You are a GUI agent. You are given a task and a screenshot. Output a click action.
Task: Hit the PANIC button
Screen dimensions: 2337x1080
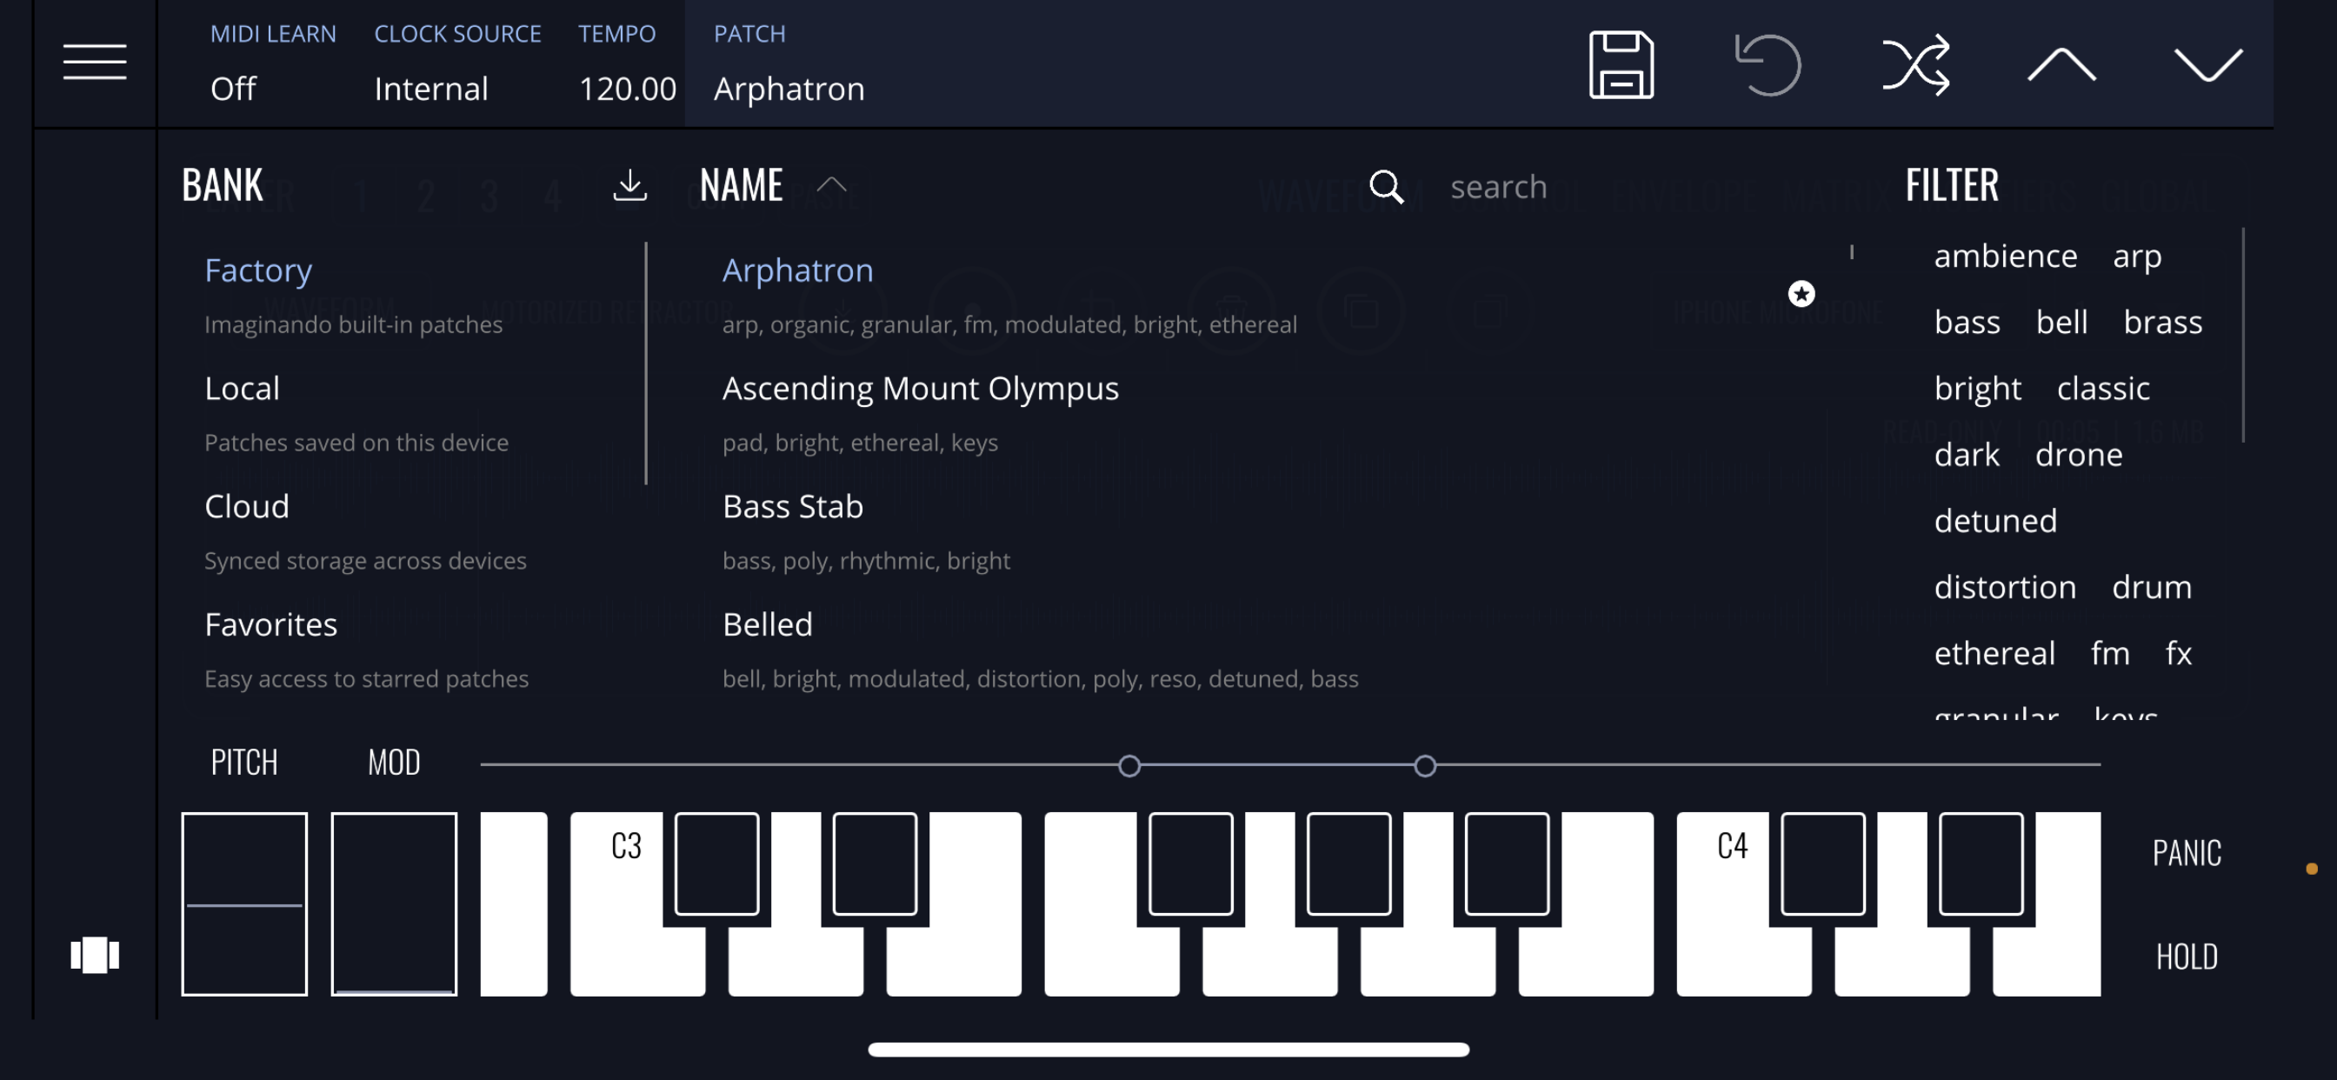(x=2187, y=852)
